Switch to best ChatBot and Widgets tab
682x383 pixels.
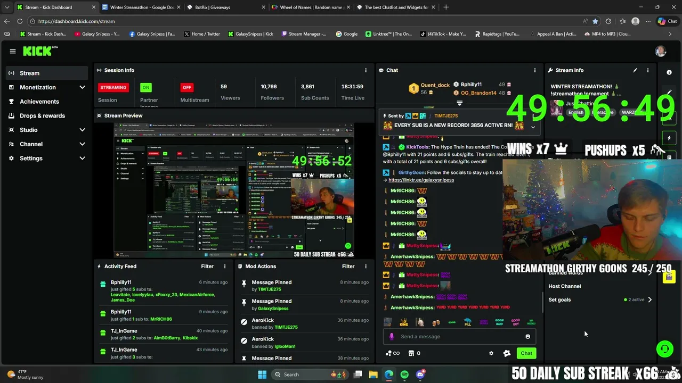396,7
